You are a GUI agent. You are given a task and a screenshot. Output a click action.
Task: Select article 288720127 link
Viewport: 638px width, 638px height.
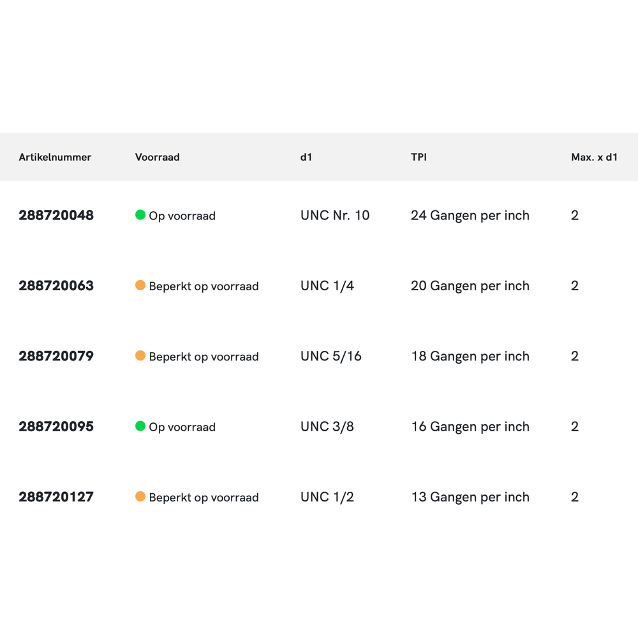(56, 497)
